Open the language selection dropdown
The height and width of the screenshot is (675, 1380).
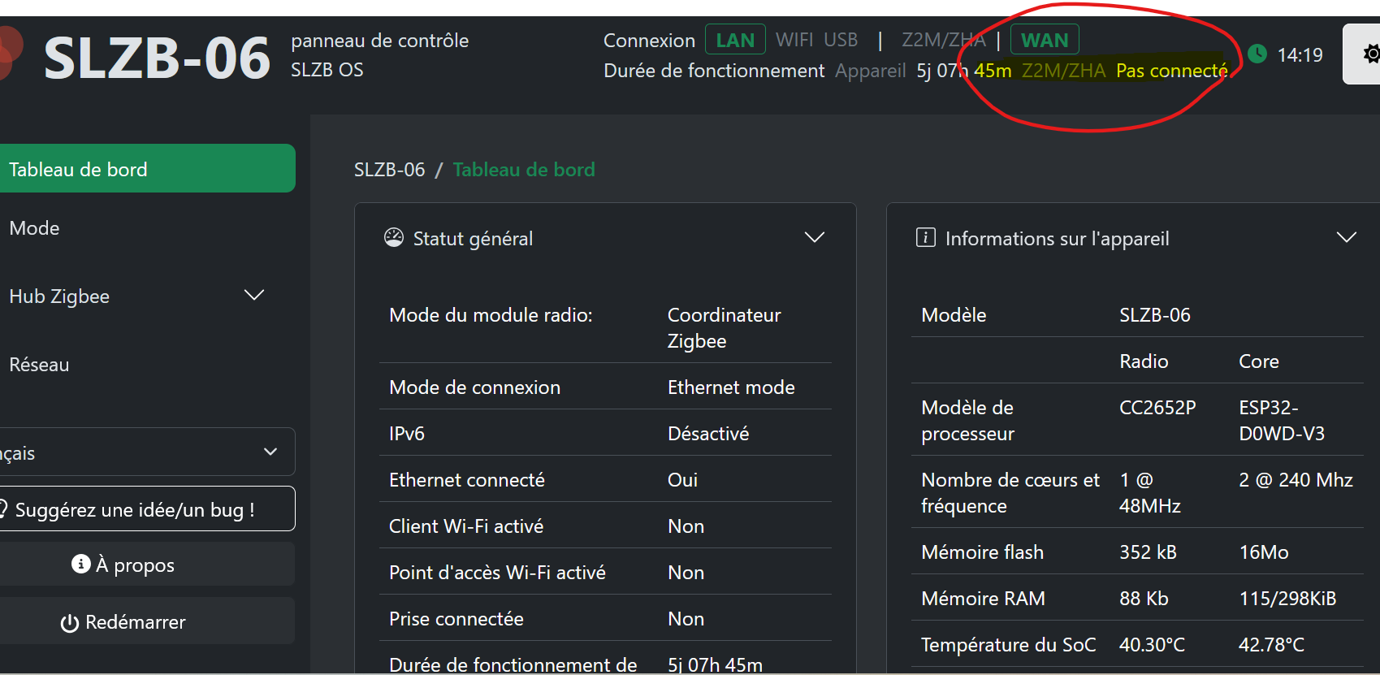pos(146,452)
